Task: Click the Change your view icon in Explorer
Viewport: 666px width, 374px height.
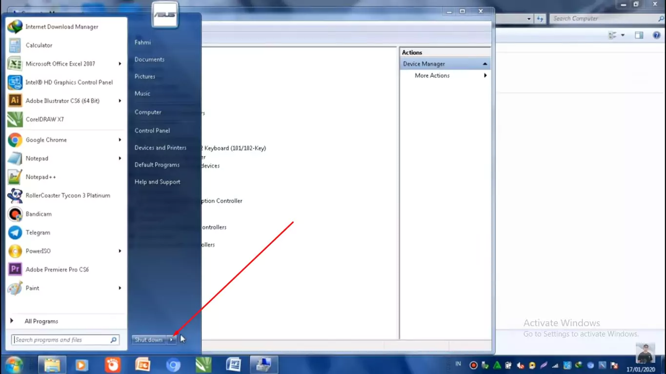Action: [613, 35]
